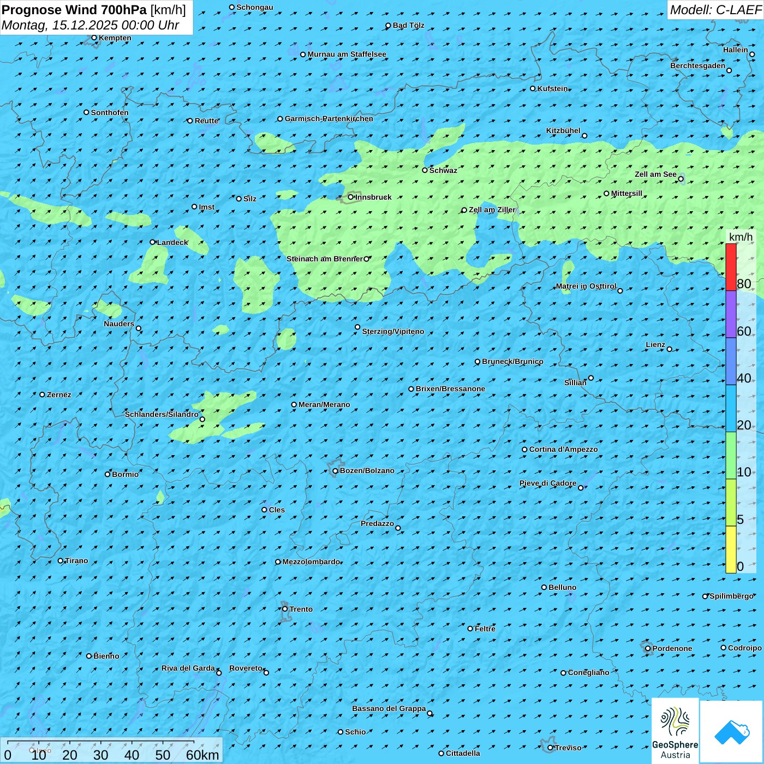Click the 'Meran/Merano' label

[x=324, y=404]
